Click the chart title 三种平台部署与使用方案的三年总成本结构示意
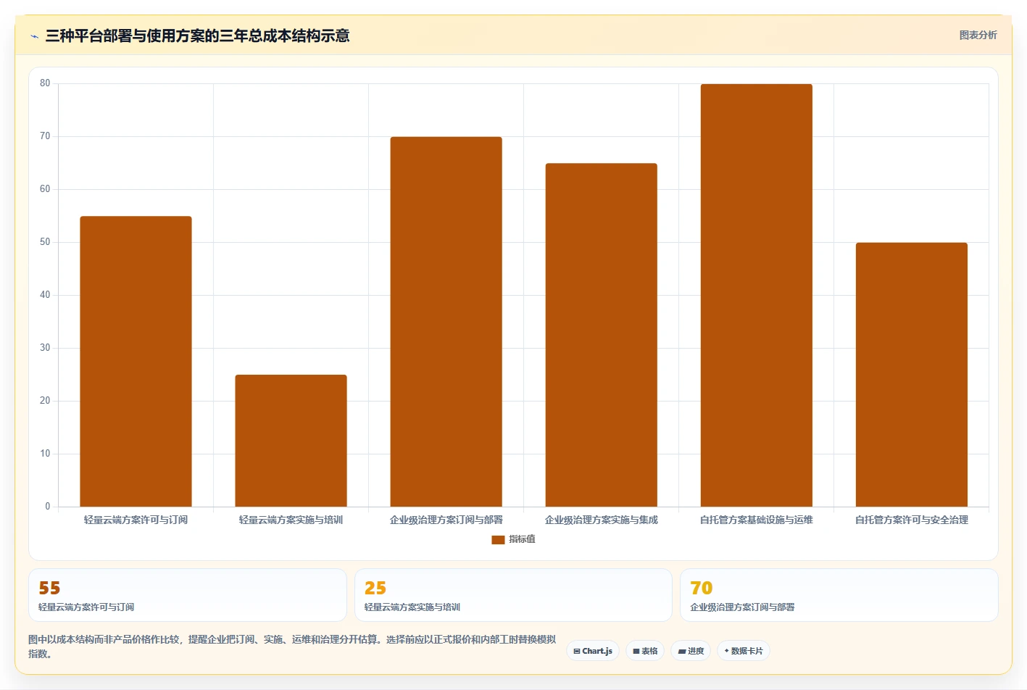The image size is (1027, 690). [x=197, y=36]
